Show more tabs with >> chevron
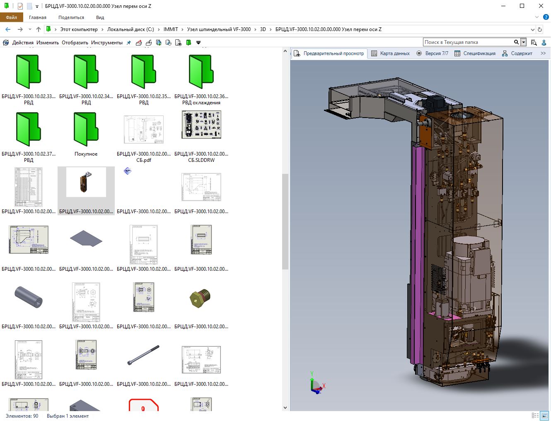551x421 pixels. [543, 53]
